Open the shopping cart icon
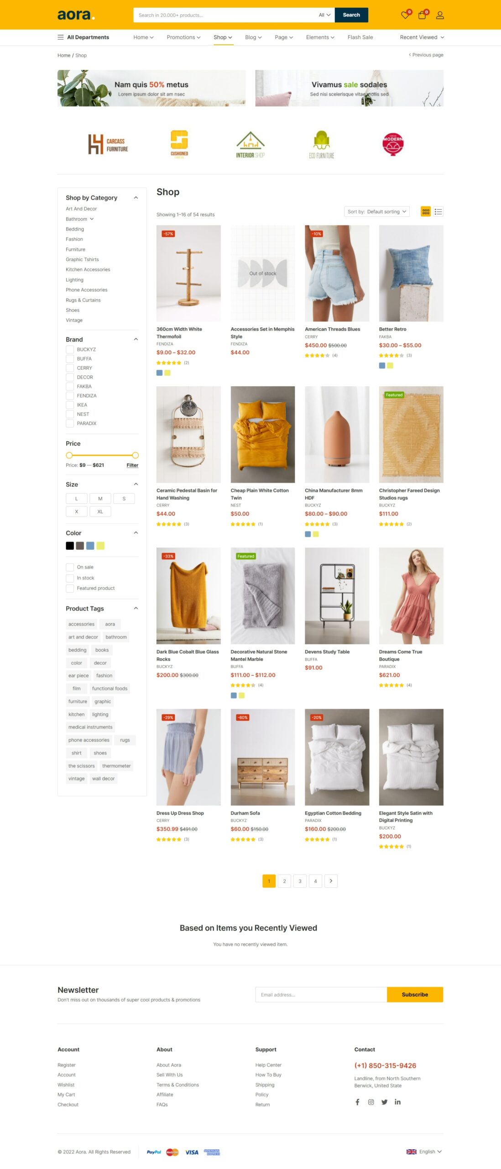 point(423,15)
